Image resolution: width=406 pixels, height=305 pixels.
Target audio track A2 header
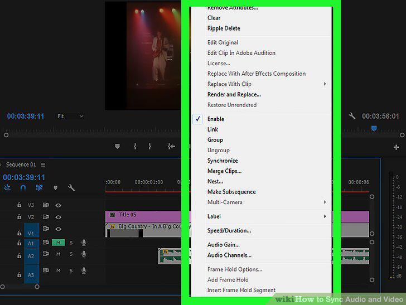31,256
